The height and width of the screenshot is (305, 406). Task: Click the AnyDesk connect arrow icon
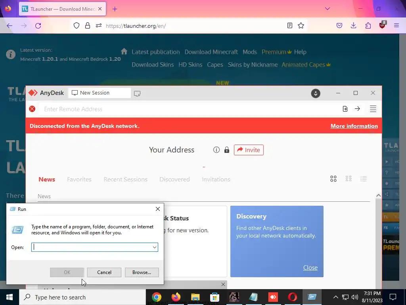coord(357,109)
